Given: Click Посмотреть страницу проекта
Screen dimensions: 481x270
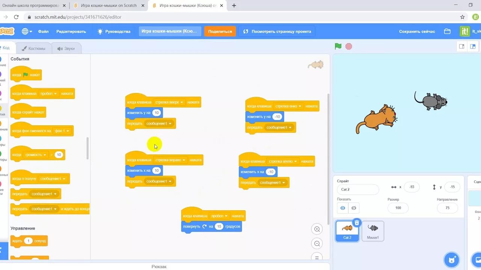Looking at the screenshot, I should click(277, 31).
